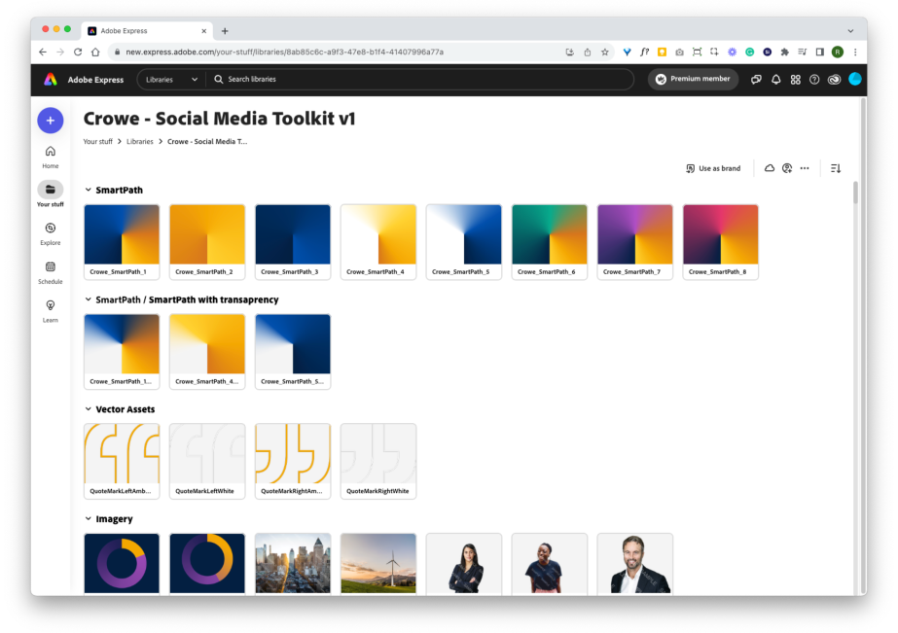Screen dimensions: 898x633
Task: Click the Use as brand button
Action: (x=713, y=168)
